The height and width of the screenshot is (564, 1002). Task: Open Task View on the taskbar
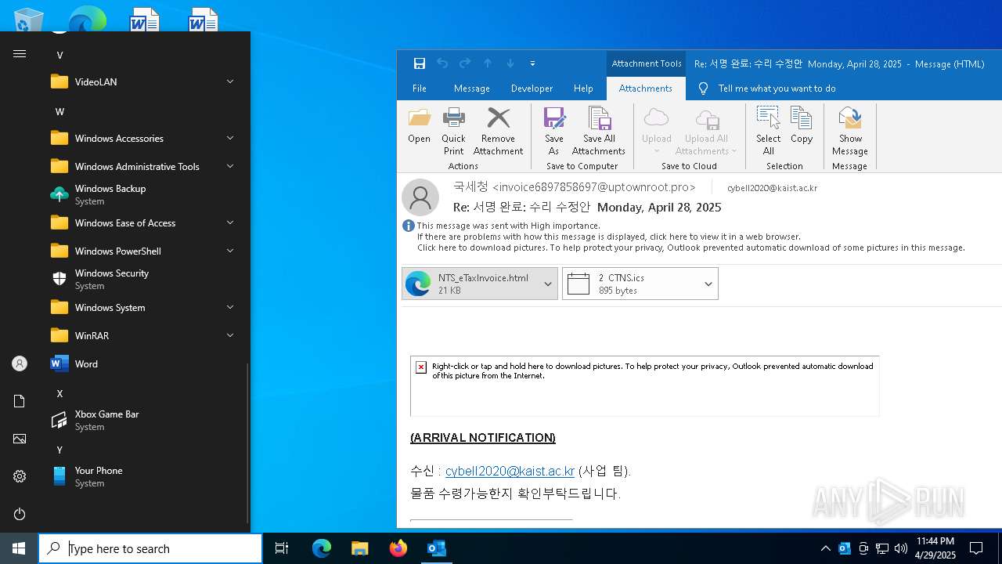(282, 548)
